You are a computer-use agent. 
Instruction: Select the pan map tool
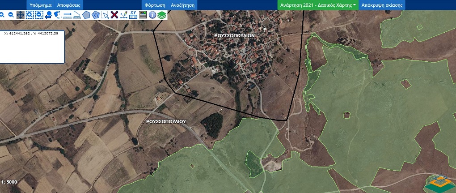point(20,15)
